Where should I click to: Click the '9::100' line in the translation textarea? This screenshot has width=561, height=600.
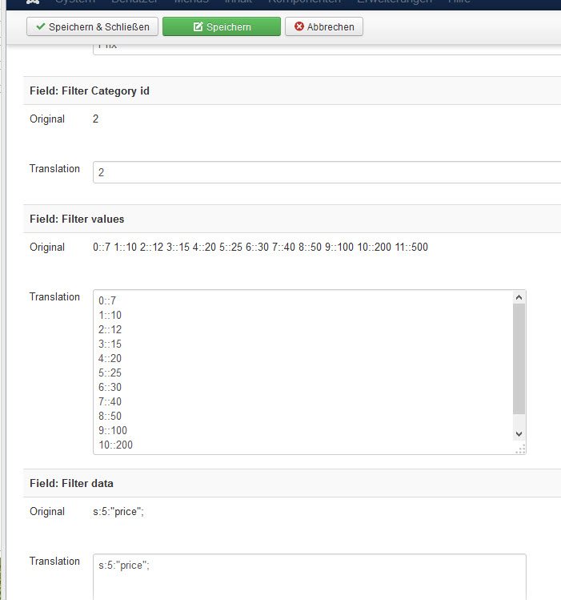click(113, 430)
